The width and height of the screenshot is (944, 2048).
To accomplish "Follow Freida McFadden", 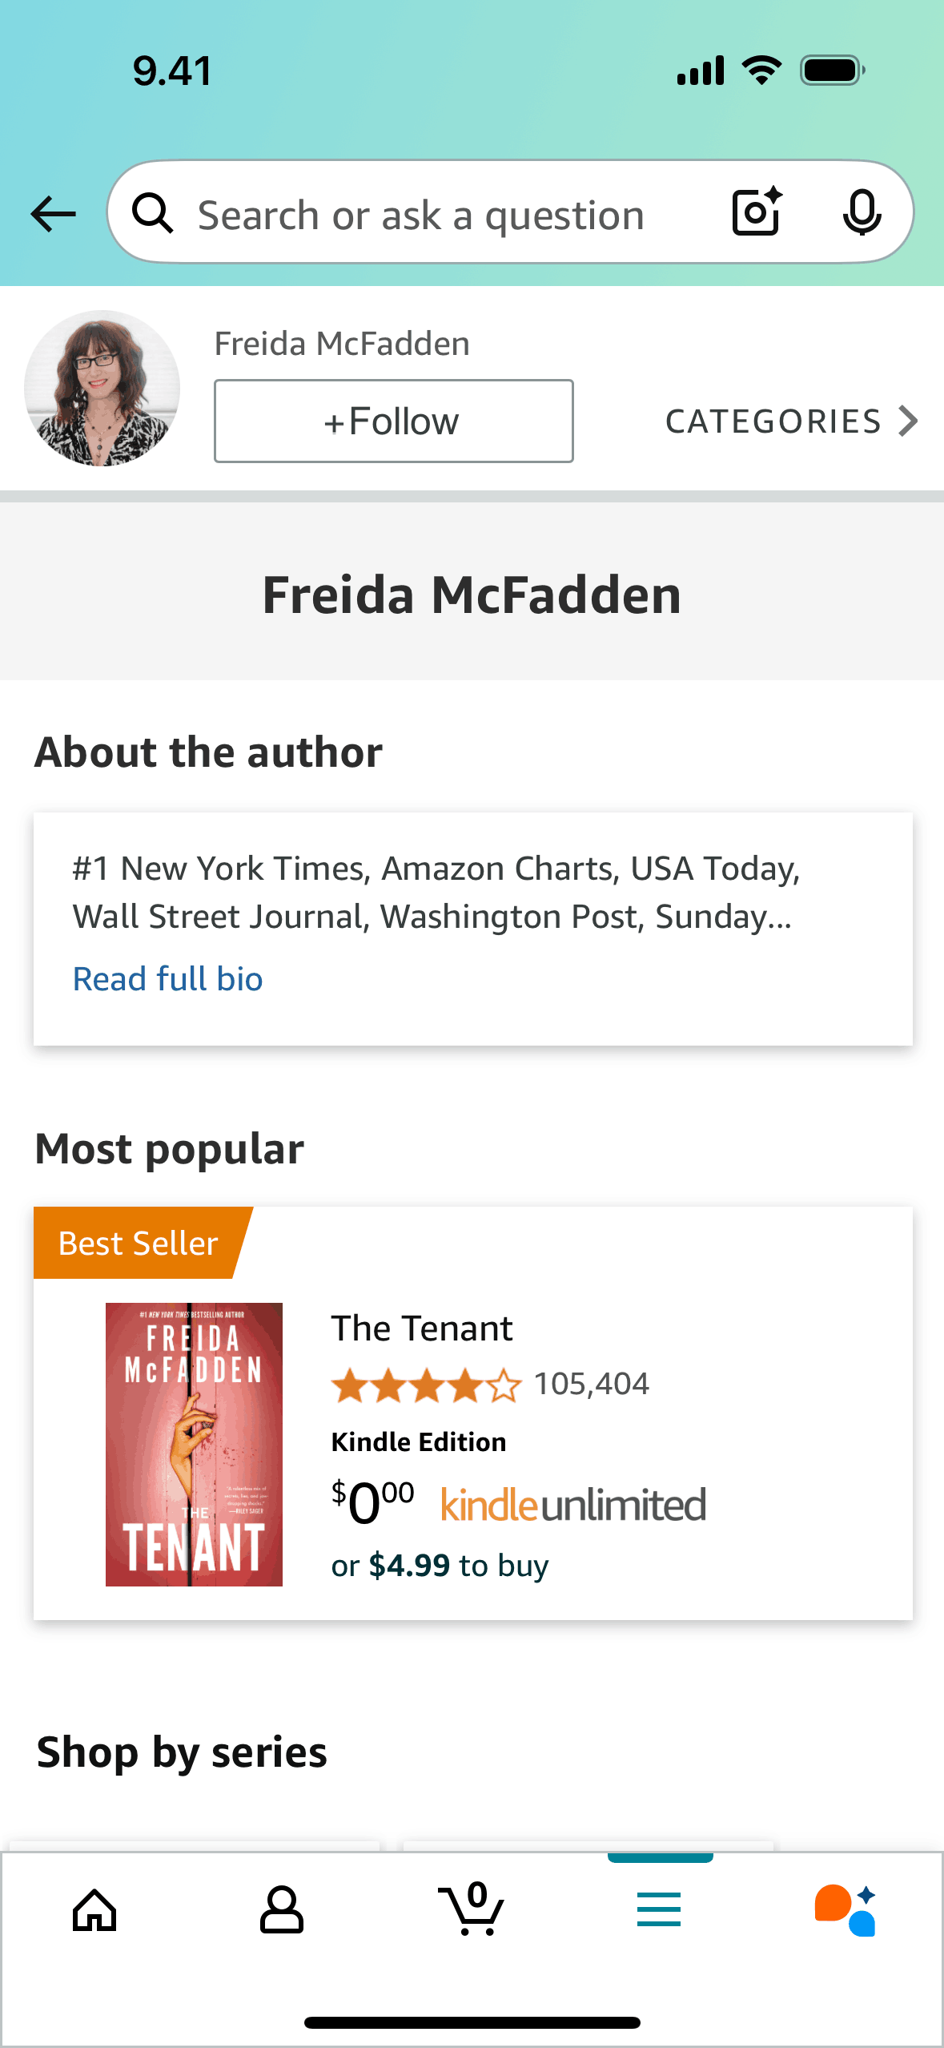I will 393,421.
